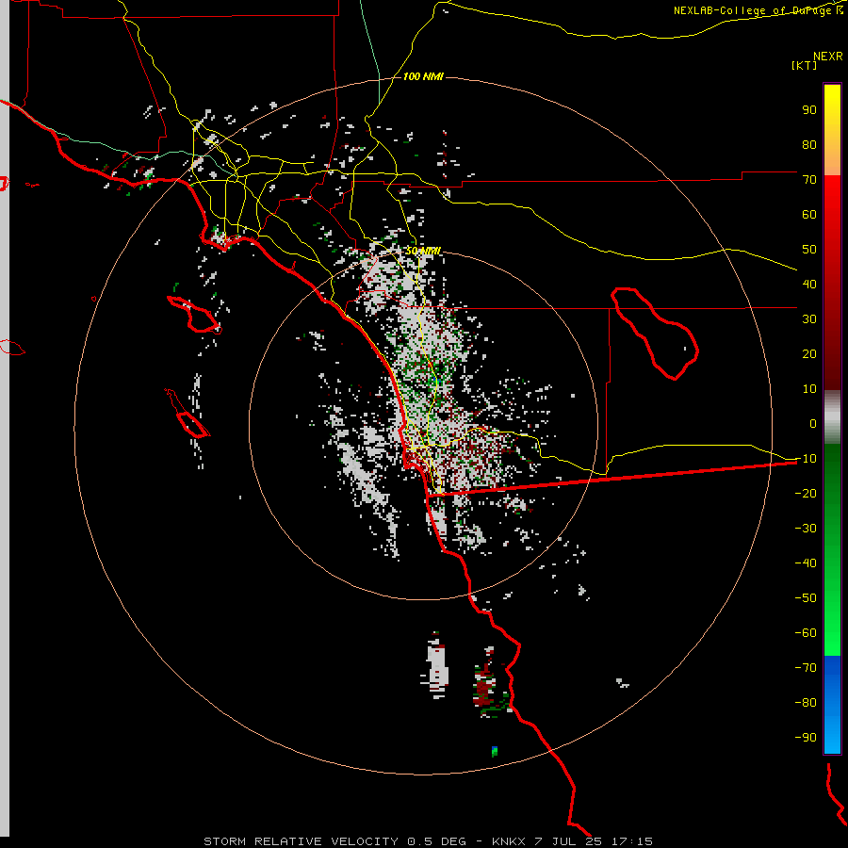The width and height of the screenshot is (848, 848).
Task: Click the red segment of the velocity scale
Action: pos(832,283)
